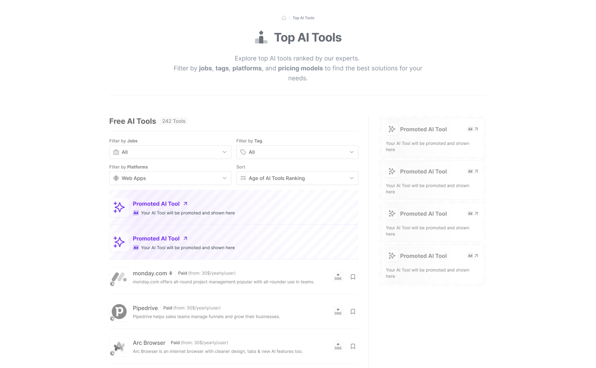Bookmark the Pipedrive tool
Screen dimensions: 596x368
point(353,311)
